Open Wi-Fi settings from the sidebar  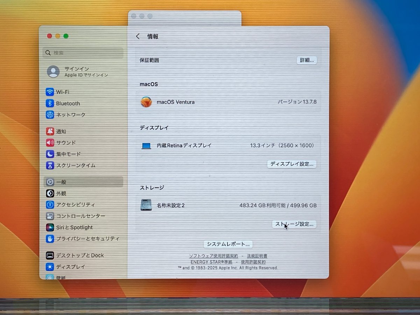[63, 92]
